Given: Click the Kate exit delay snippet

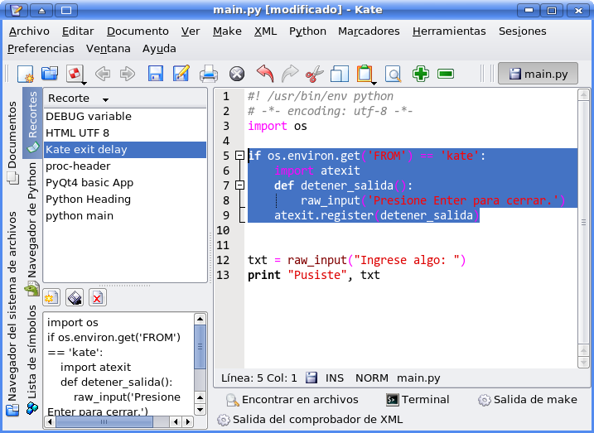Looking at the screenshot, I should [x=125, y=150].
